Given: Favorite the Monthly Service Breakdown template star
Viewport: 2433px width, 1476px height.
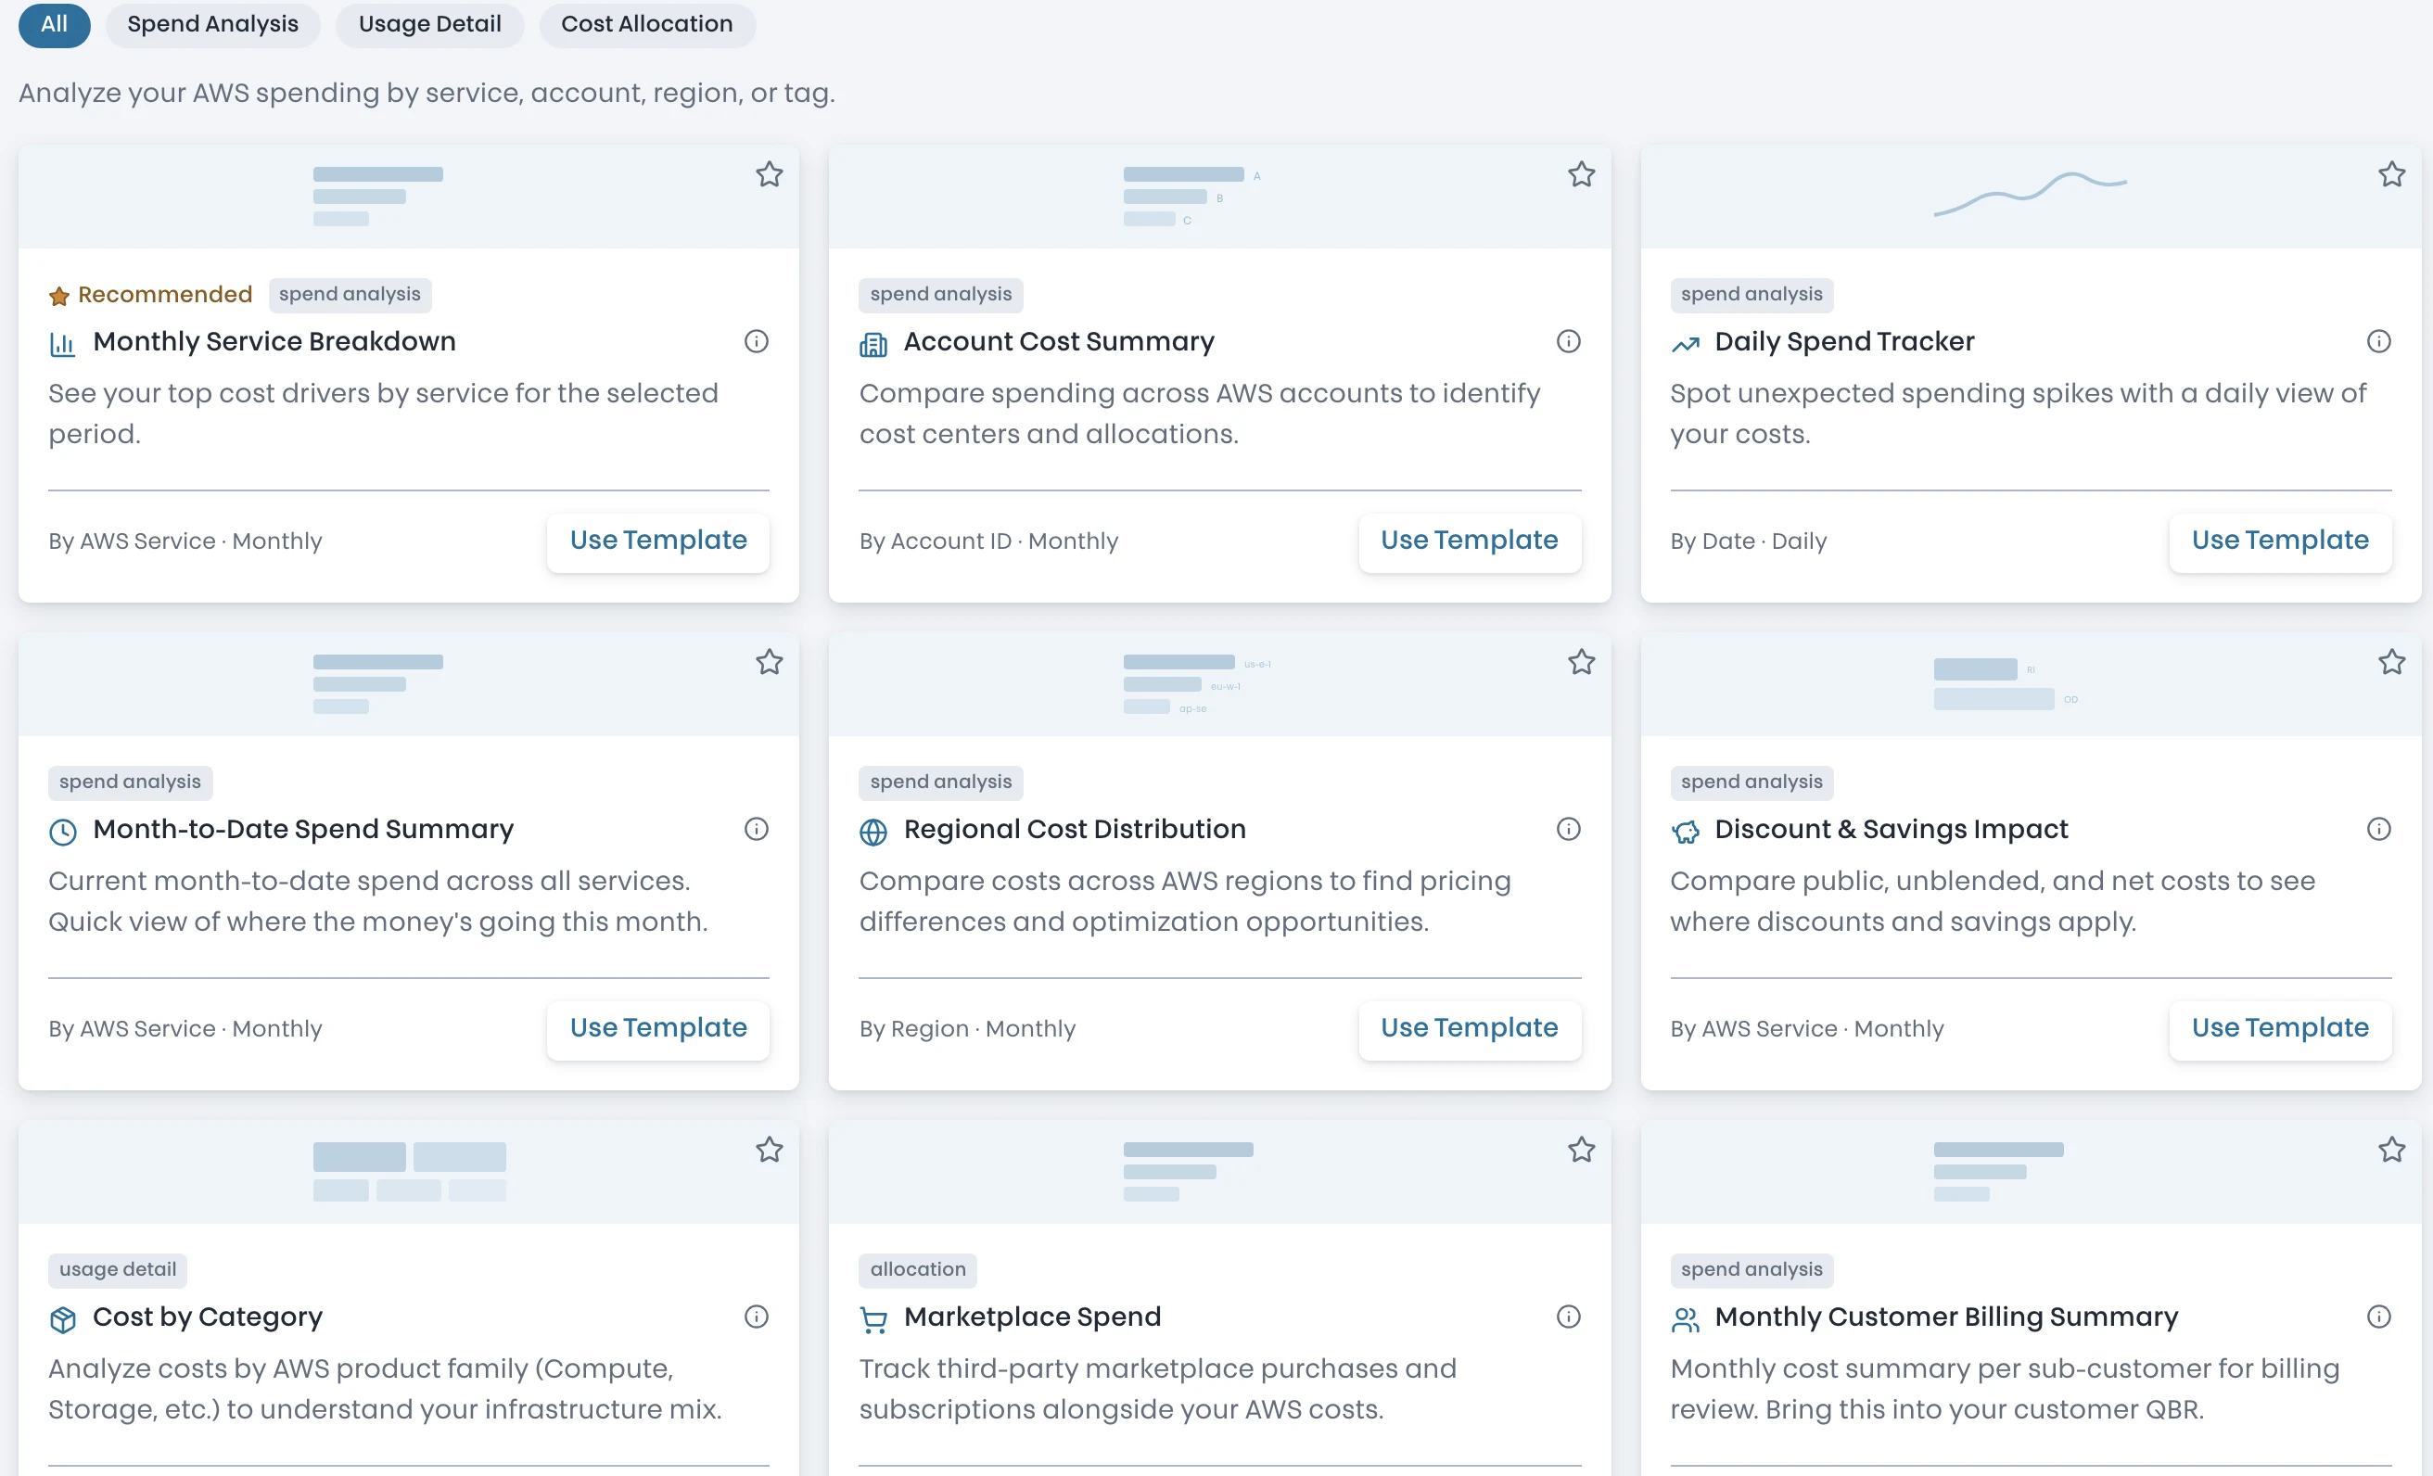Looking at the screenshot, I should 770,174.
